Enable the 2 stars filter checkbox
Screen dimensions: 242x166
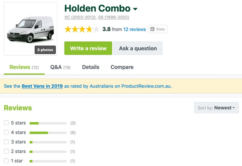pos(6,151)
